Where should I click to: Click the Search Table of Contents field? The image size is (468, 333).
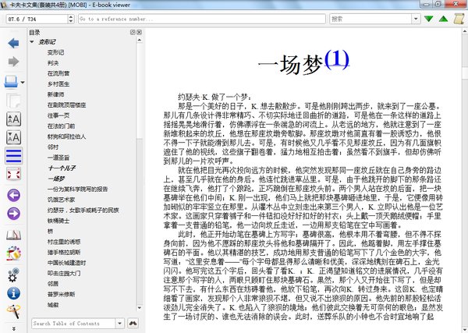click(73, 324)
